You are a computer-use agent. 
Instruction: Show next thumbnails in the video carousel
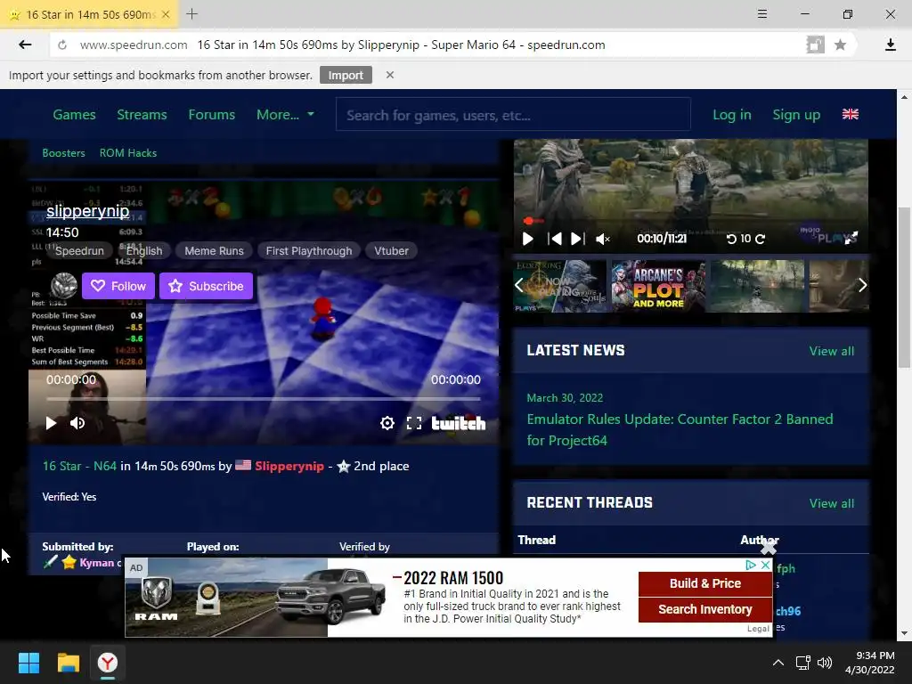point(862,285)
